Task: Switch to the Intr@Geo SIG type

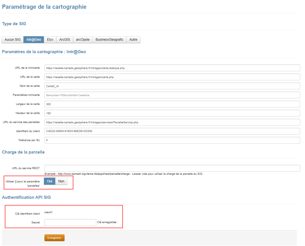Action: click(x=34, y=40)
